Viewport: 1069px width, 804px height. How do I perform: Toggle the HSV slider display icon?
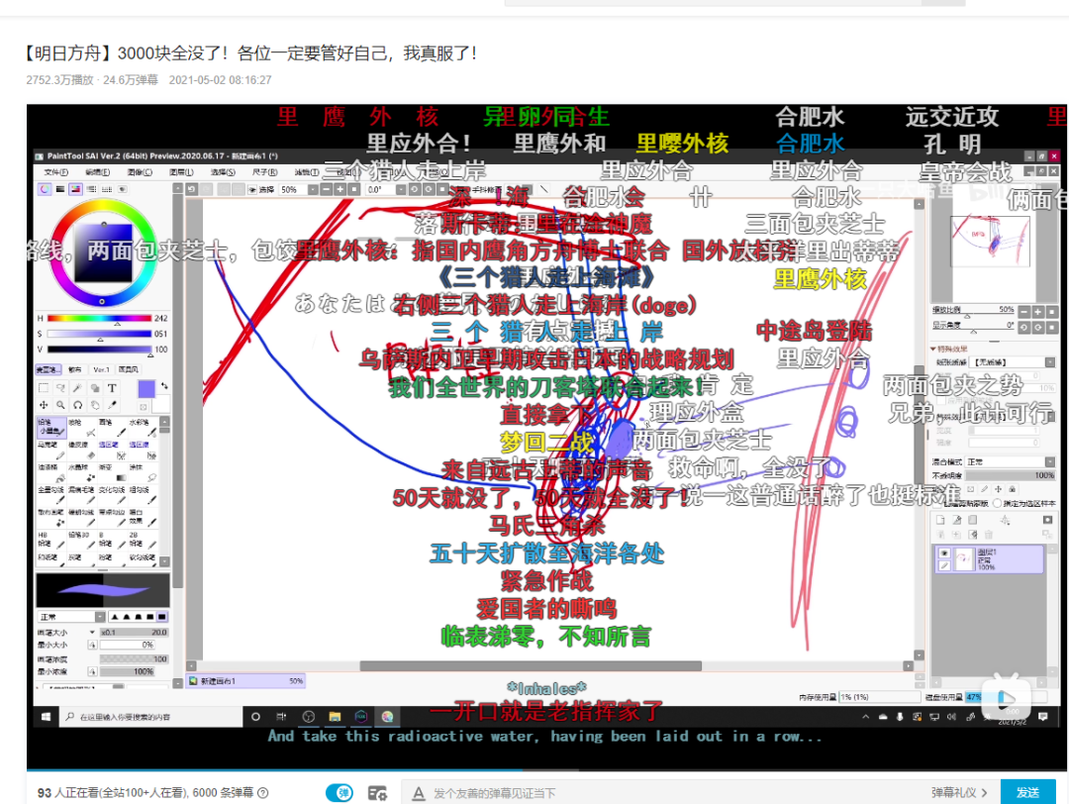tap(75, 189)
